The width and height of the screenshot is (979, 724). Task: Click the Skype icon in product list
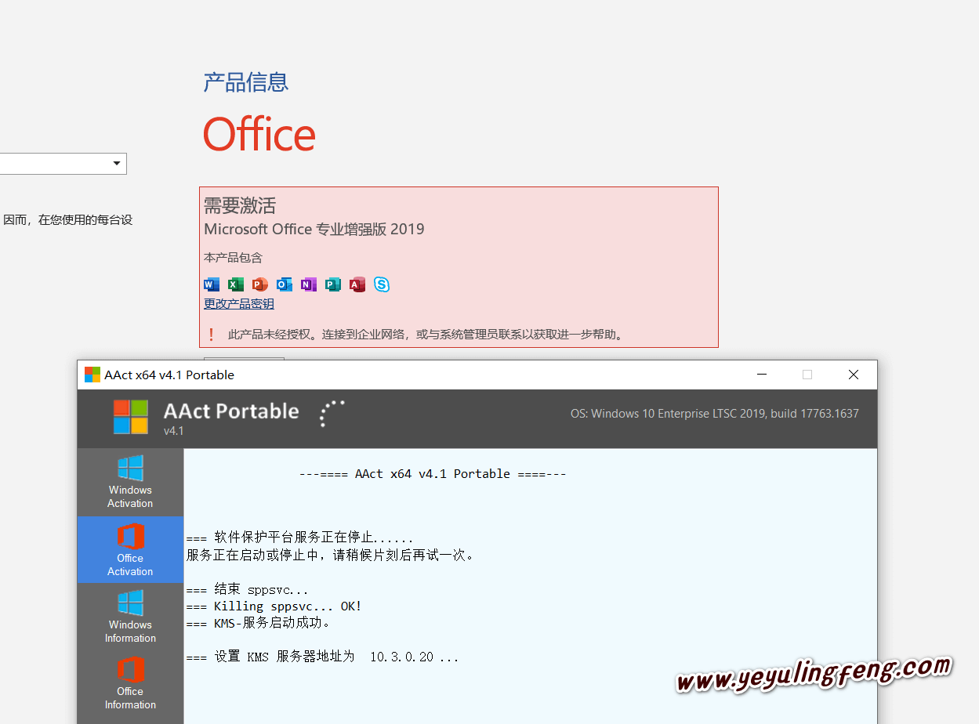pyautogui.click(x=382, y=284)
